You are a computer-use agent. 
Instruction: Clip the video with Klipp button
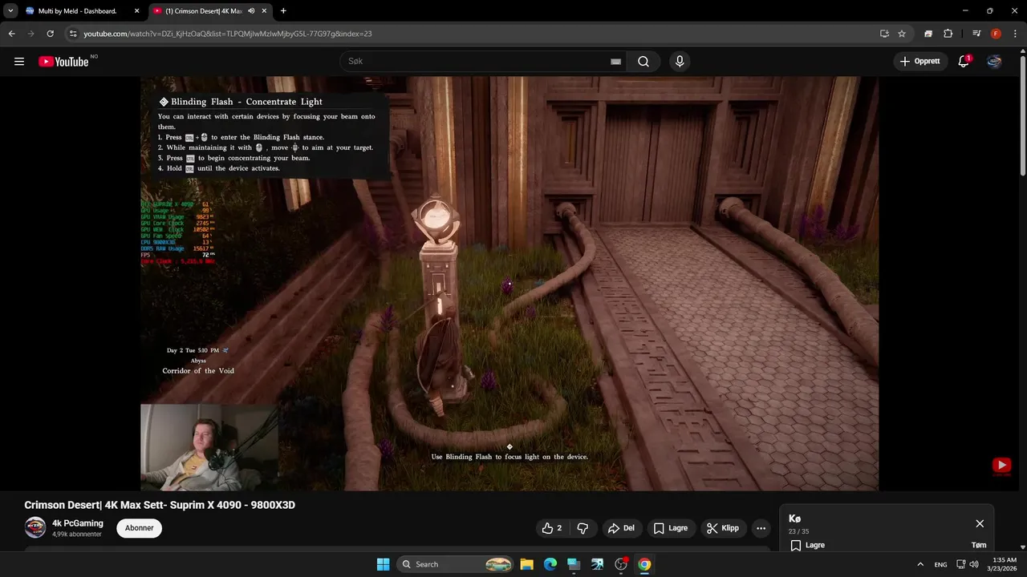coord(722,528)
